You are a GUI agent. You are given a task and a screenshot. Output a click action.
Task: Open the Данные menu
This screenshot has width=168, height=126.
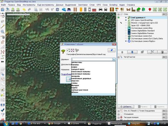point(59,5)
